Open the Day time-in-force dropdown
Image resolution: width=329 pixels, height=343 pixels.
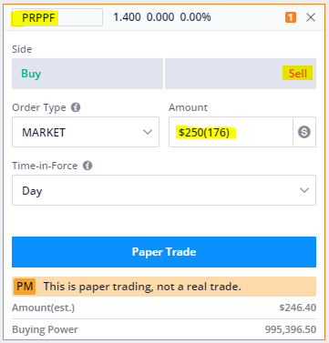[x=164, y=190]
